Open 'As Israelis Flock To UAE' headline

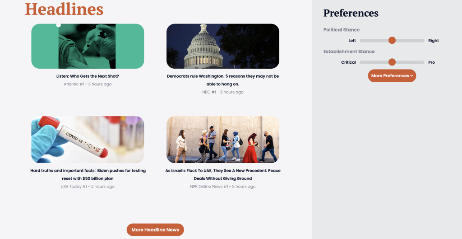[223, 174]
